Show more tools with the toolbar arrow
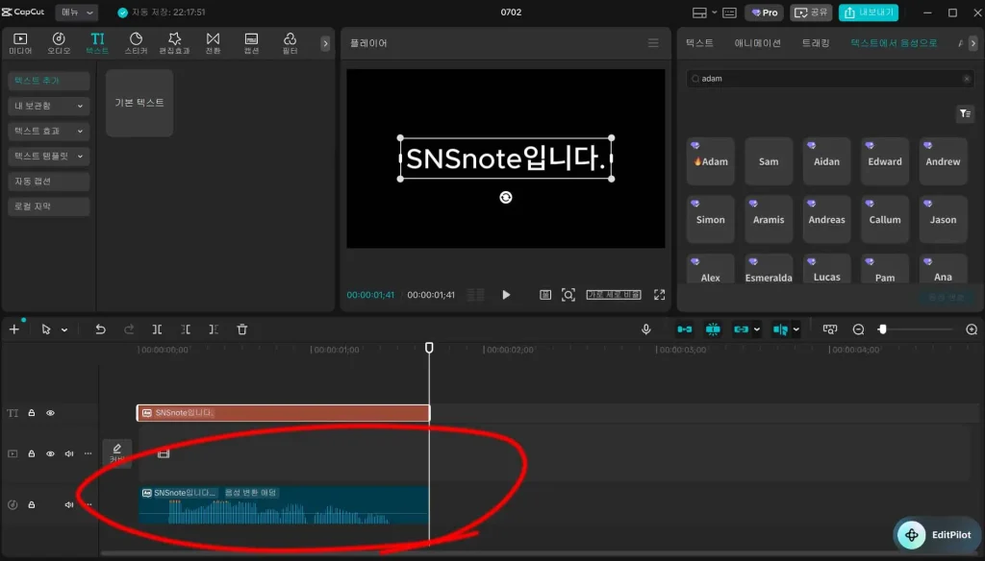The image size is (985, 561). [x=325, y=43]
